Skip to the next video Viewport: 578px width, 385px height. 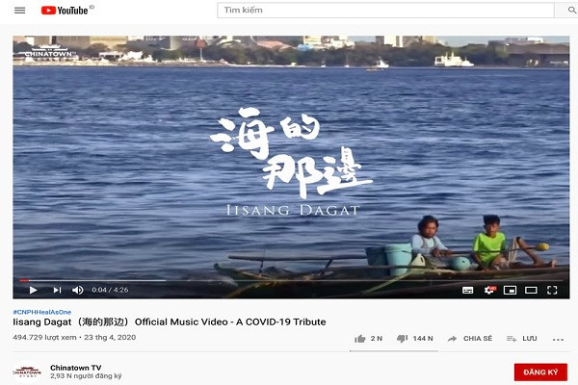coord(57,290)
